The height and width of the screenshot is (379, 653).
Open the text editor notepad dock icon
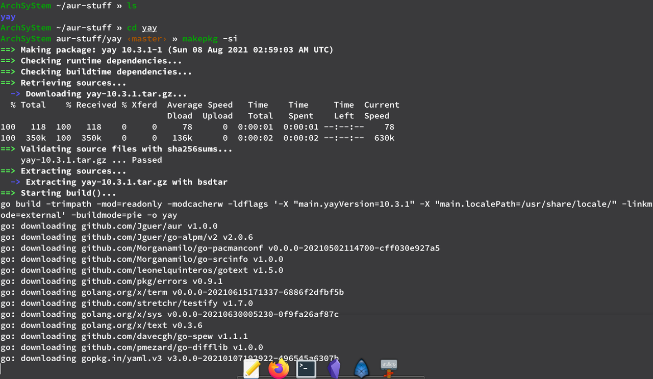(x=252, y=368)
